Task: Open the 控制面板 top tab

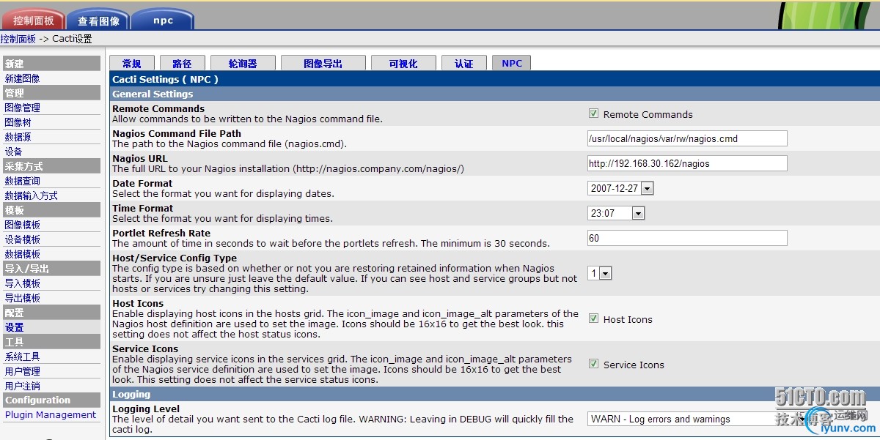Action: coord(33,20)
